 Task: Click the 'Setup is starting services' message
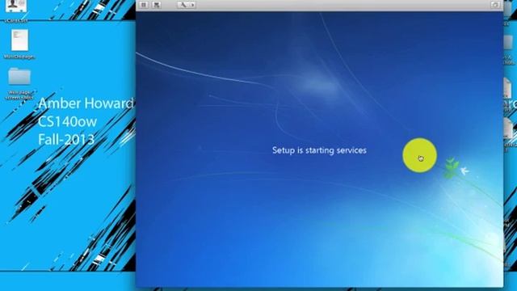[x=319, y=150]
